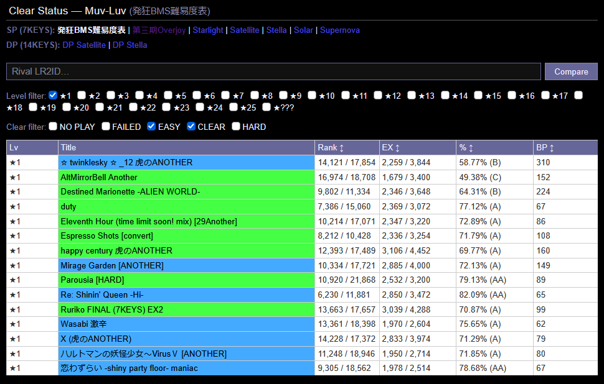Viewport: 604px width, 384px height.
Task: Click the 82.09% (AA) percentage cell
Action: [494, 295]
